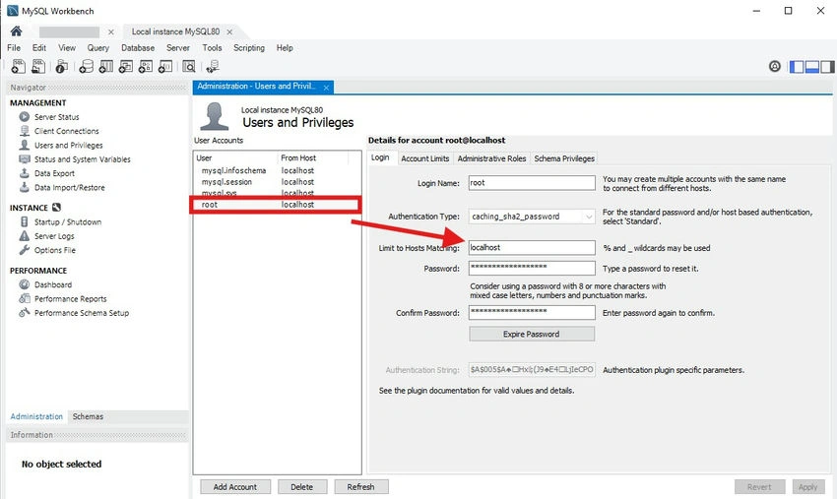Click the Confirm Password input field

pos(532,312)
